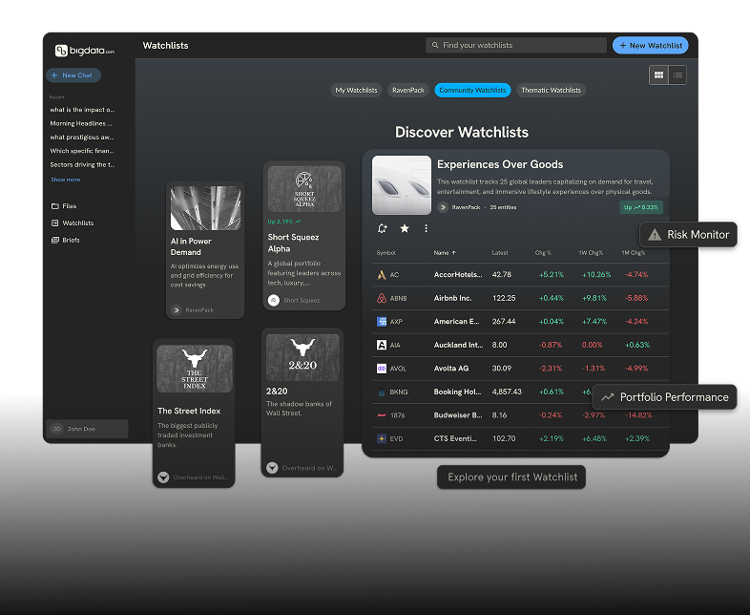Click the CTS Eventim EVD logo icon
Viewport: 750px width, 615px height.
click(382, 438)
